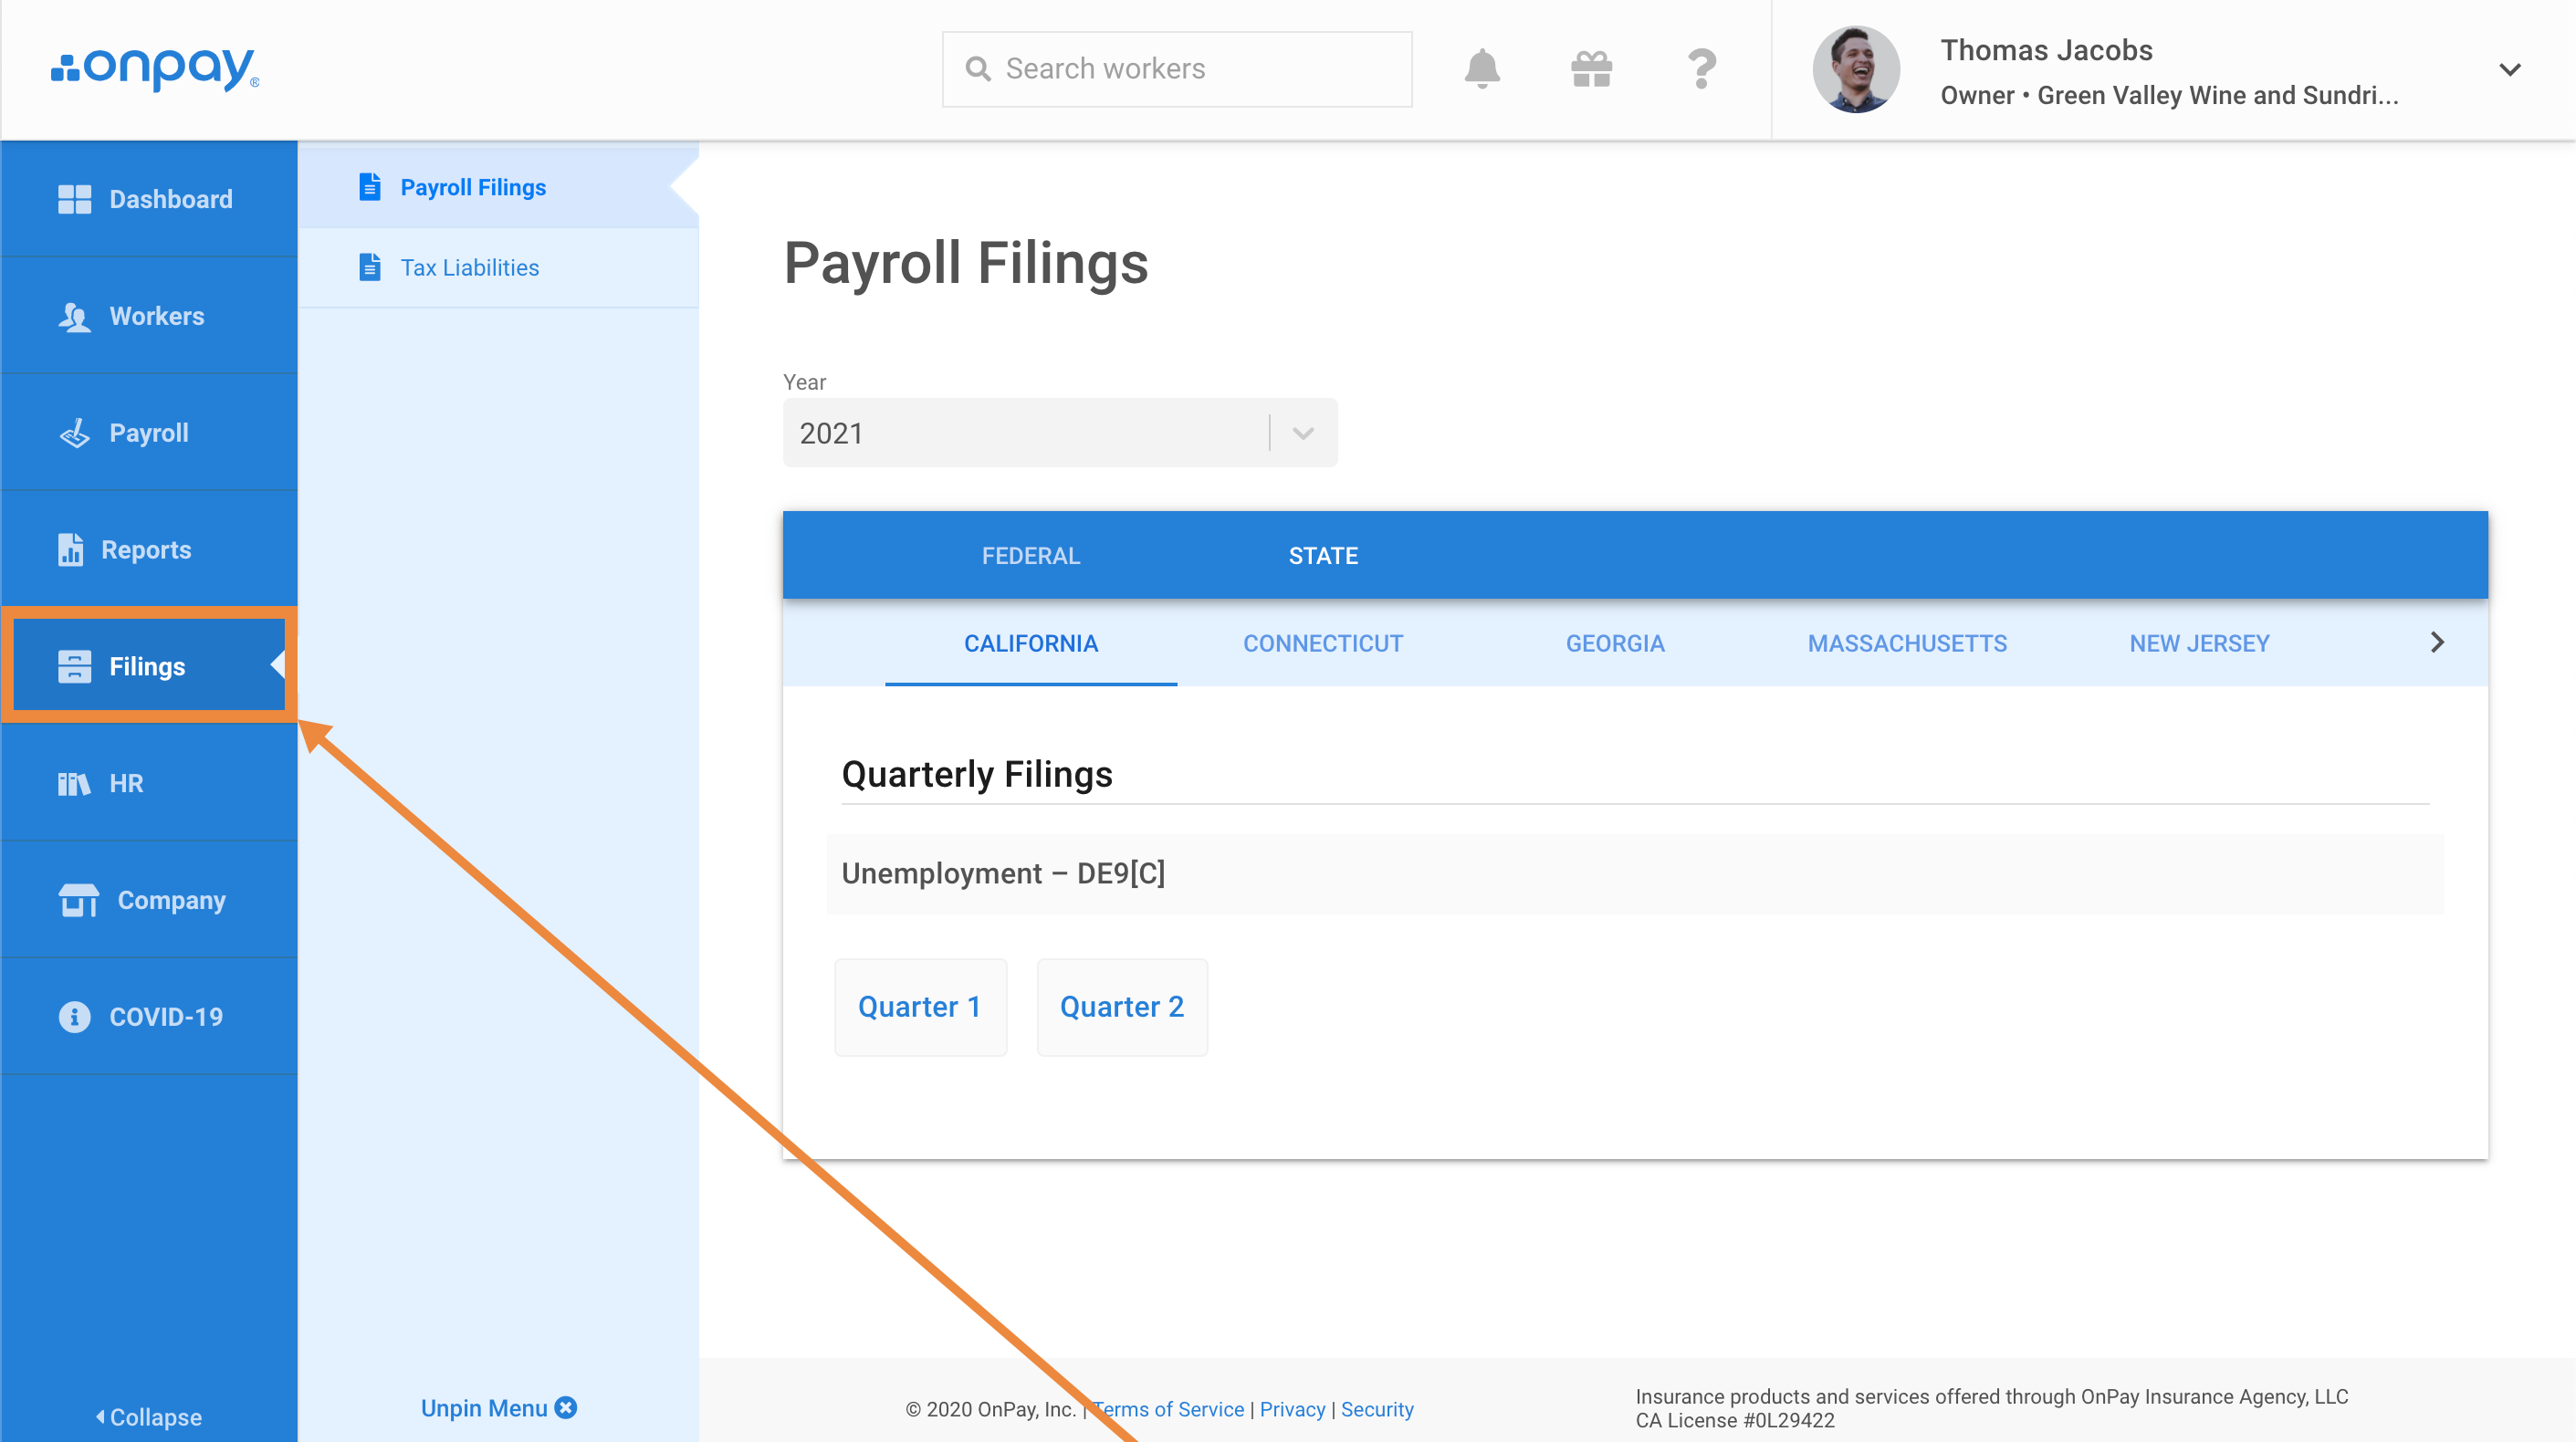
Task: Select Filings in sidebar
Action: [149, 666]
